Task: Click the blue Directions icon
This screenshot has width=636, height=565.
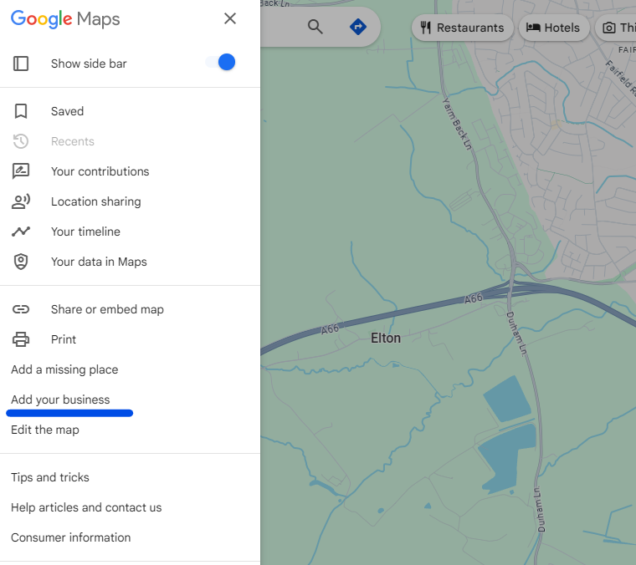Action: [358, 27]
